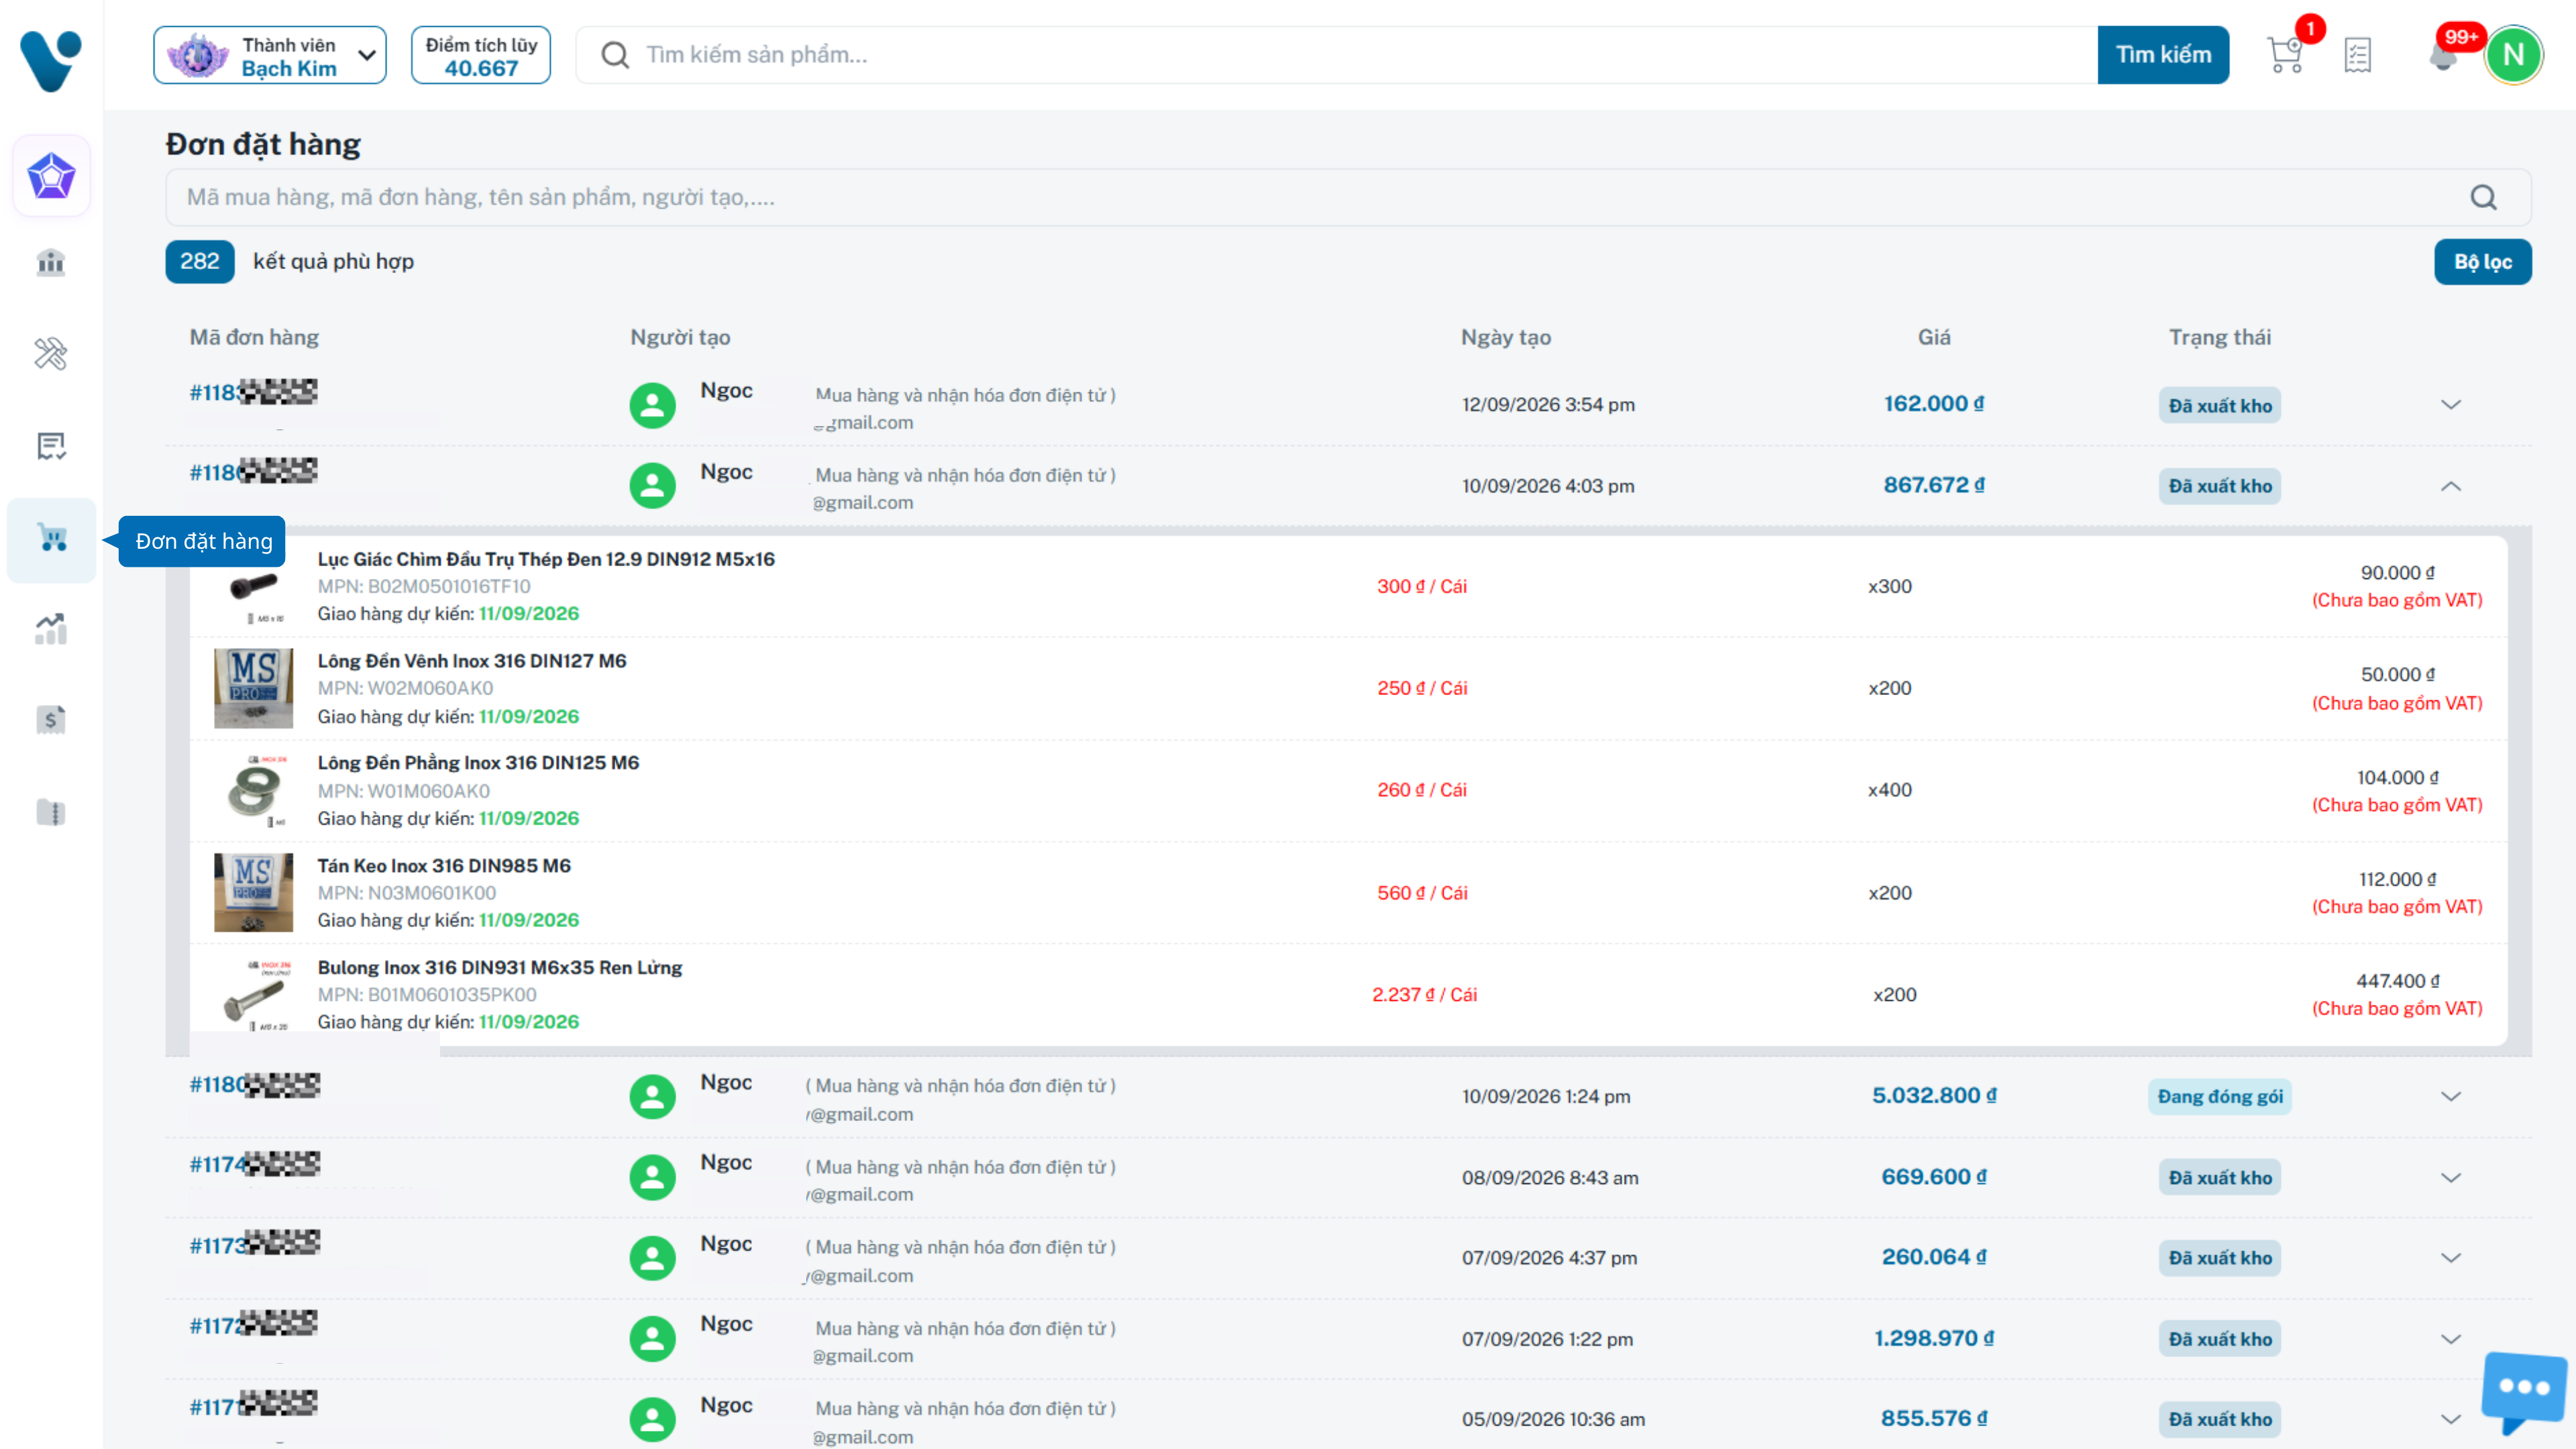The image size is (2576, 1449).
Task: Click user avatar of order dated 12/09/2026
Action: pos(652,405)
